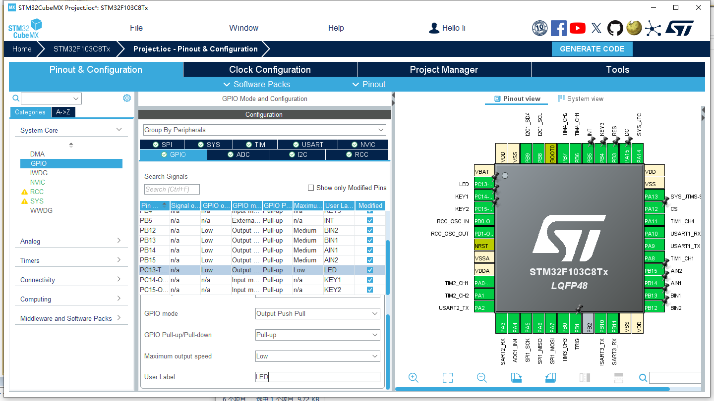Open the categories settings gear icon
714x401 pixels.
tap(127, 98)
